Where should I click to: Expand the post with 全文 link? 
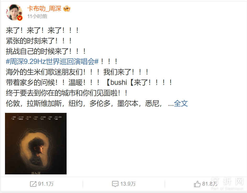[x=181, y=103]
